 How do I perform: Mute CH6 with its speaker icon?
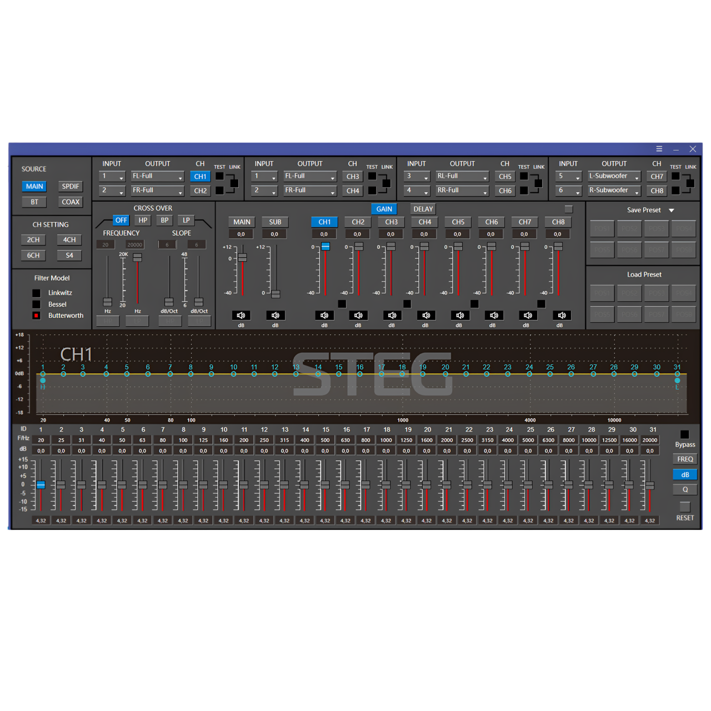[493, 315]
